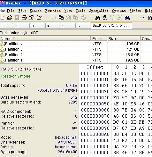This screenshot has width=152, height=157.
Task: Click the offset 0000000080 row label
Action: [x=95, y=122]
